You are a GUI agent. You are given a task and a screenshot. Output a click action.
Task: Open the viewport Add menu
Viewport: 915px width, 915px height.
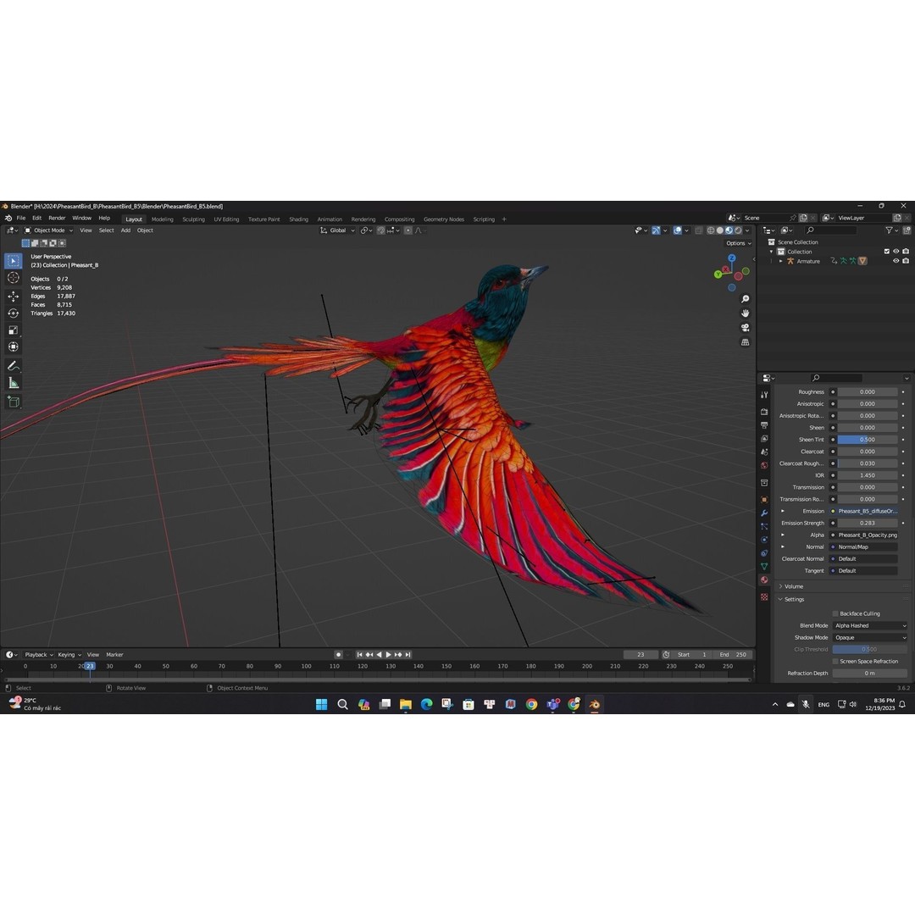tap(125, 230)
